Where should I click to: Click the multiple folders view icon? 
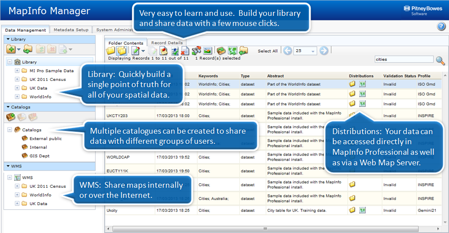(122, 51)
